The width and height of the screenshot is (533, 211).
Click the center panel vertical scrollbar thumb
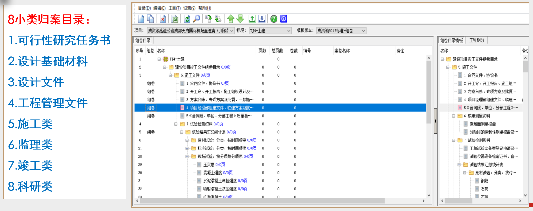click(429, 92)
